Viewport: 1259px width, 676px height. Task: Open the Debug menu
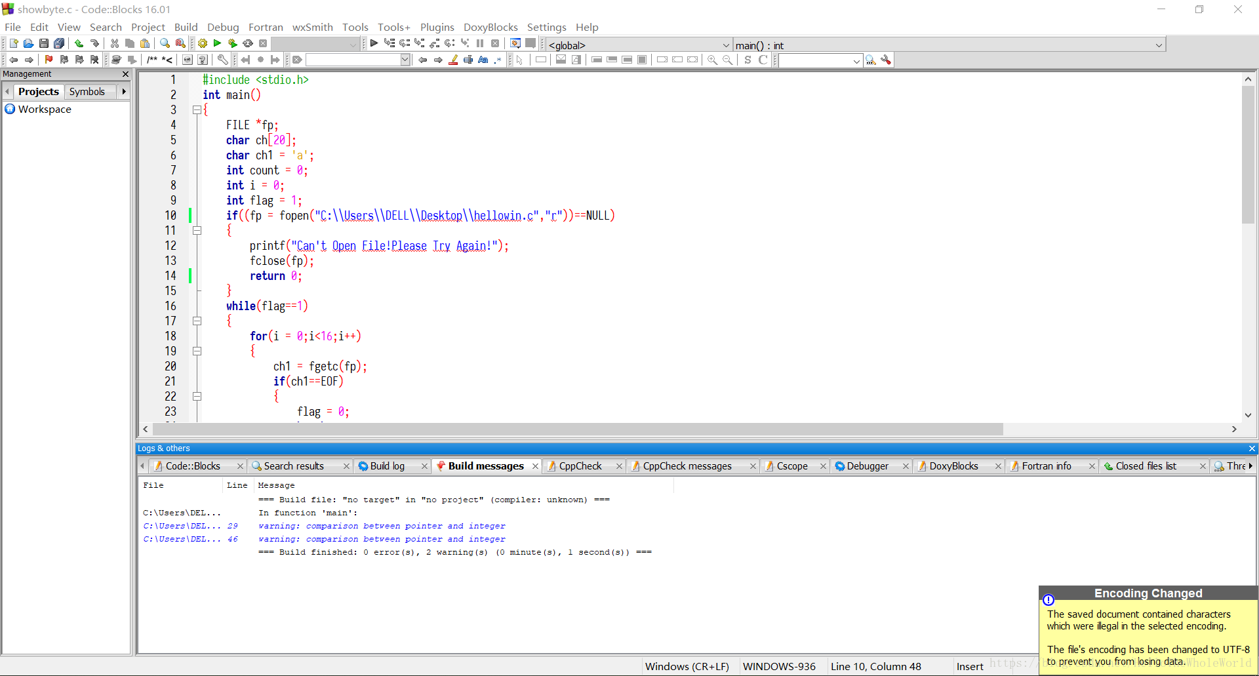coord(223,27)
